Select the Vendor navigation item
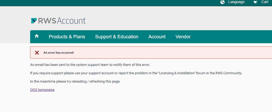Image resolution: width=272 pixels, height=112 pixels. (x=183, y=37)
